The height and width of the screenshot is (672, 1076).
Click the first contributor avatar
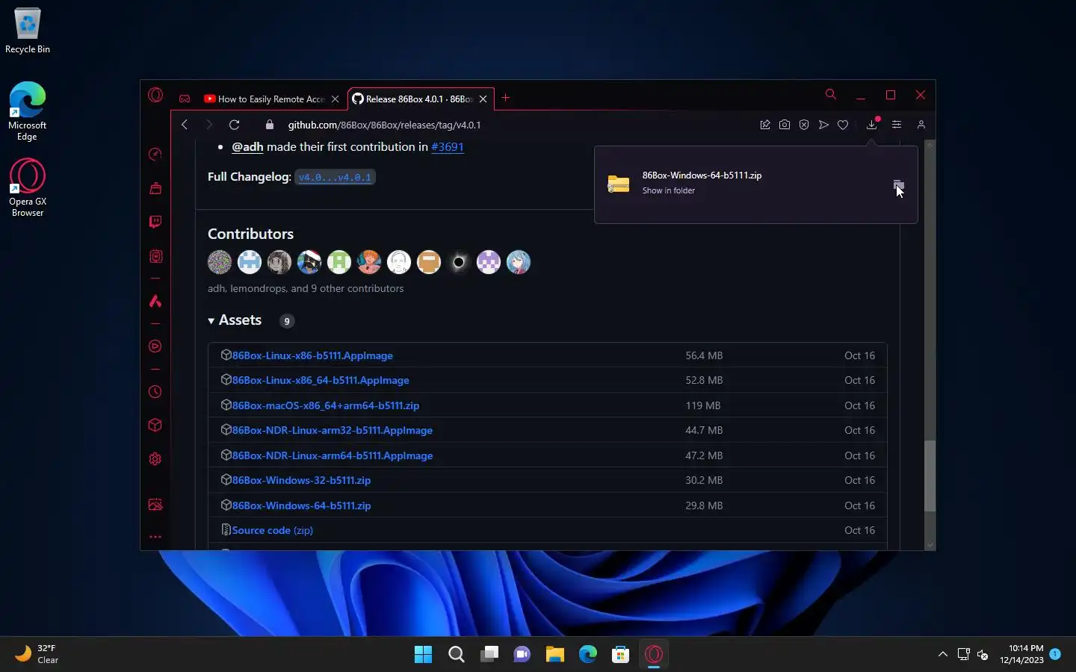point(220,262)
